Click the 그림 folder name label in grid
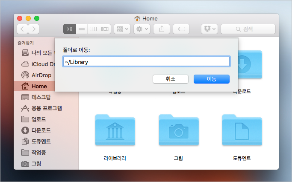Screen dimensions: 292x182 pos(178,158)
